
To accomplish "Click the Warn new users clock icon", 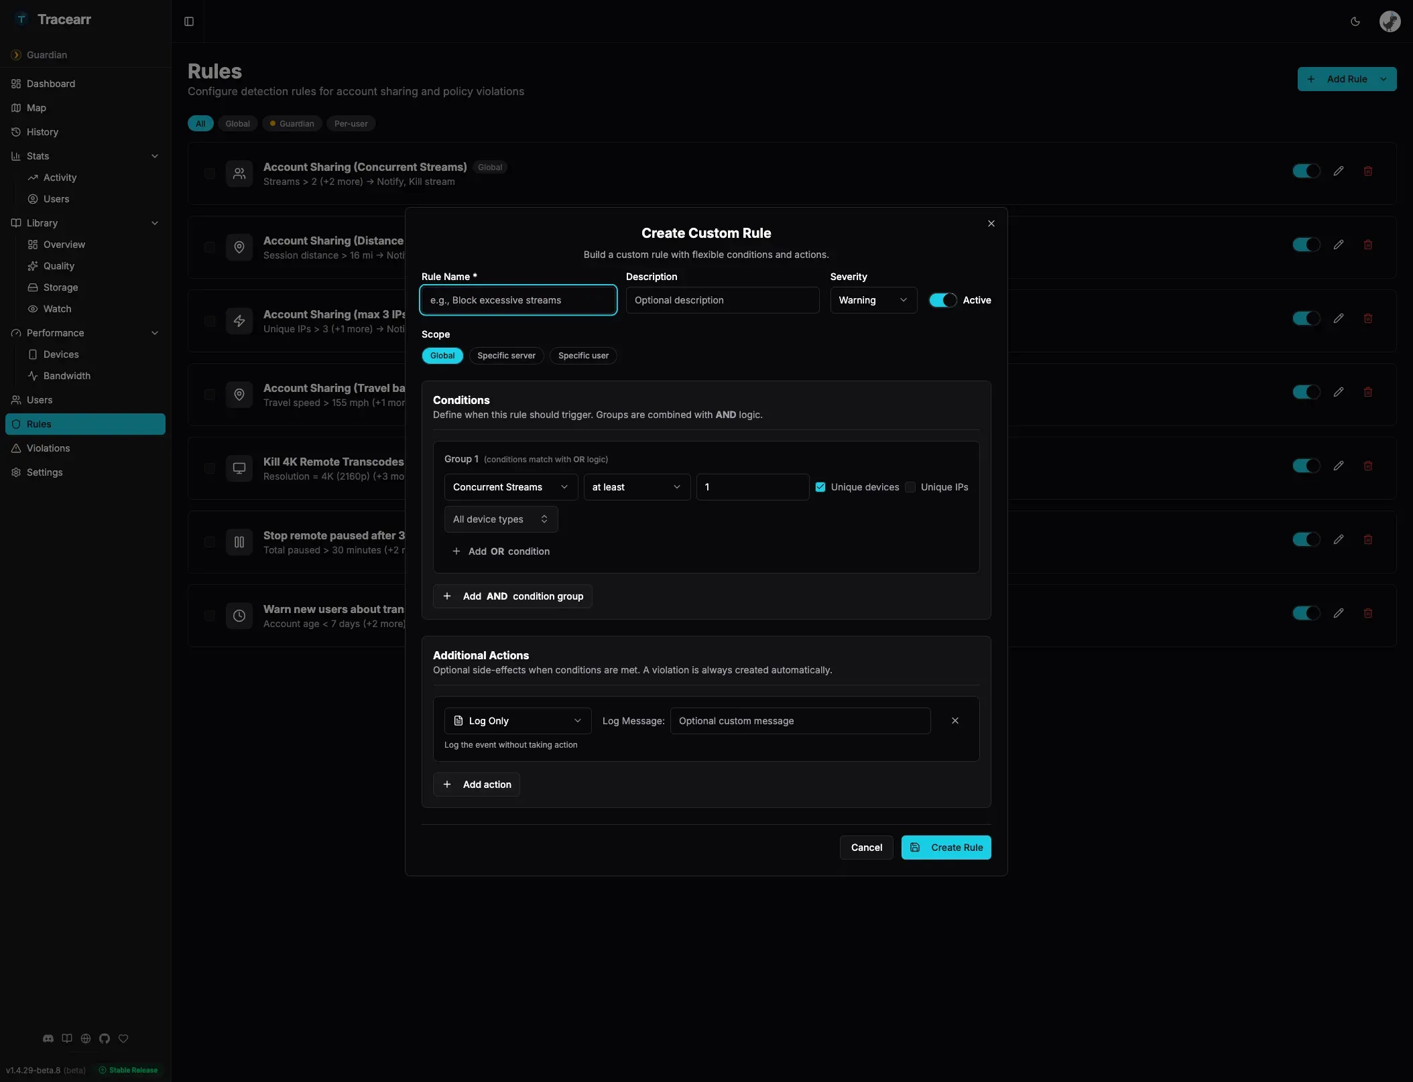I will pos(239,616).
